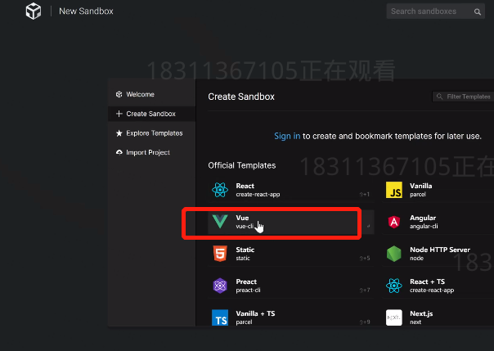Click the yellow JS Vanilla icon
This screenshot has width=494, height=351.
[394, 190]
